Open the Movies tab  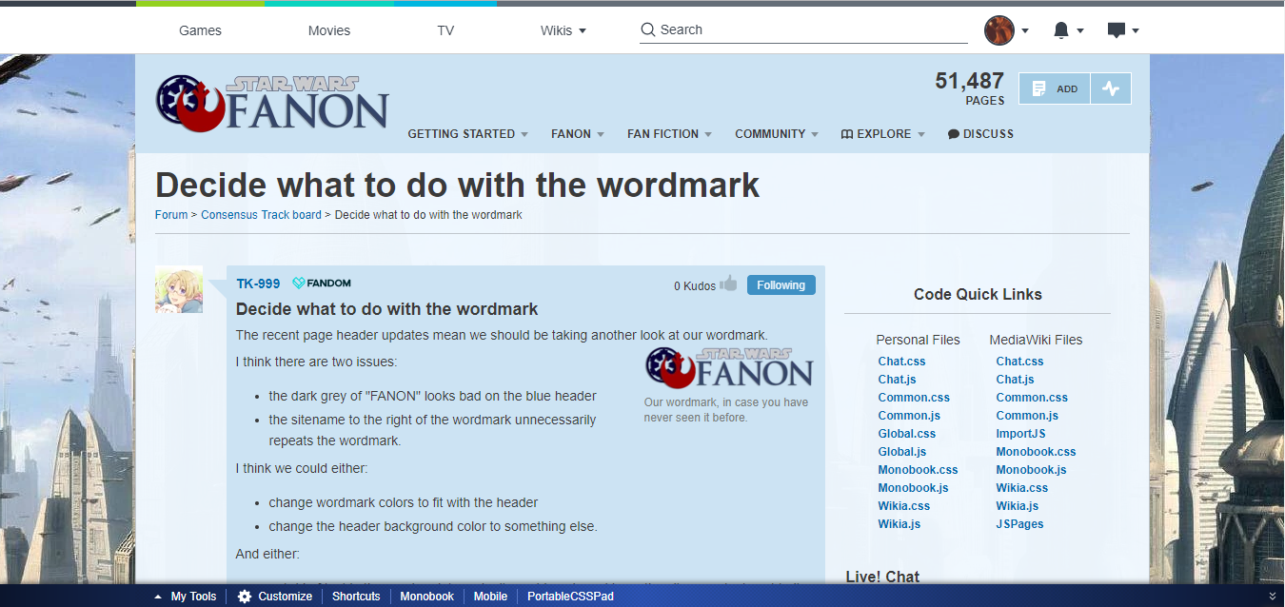point(329,30)
